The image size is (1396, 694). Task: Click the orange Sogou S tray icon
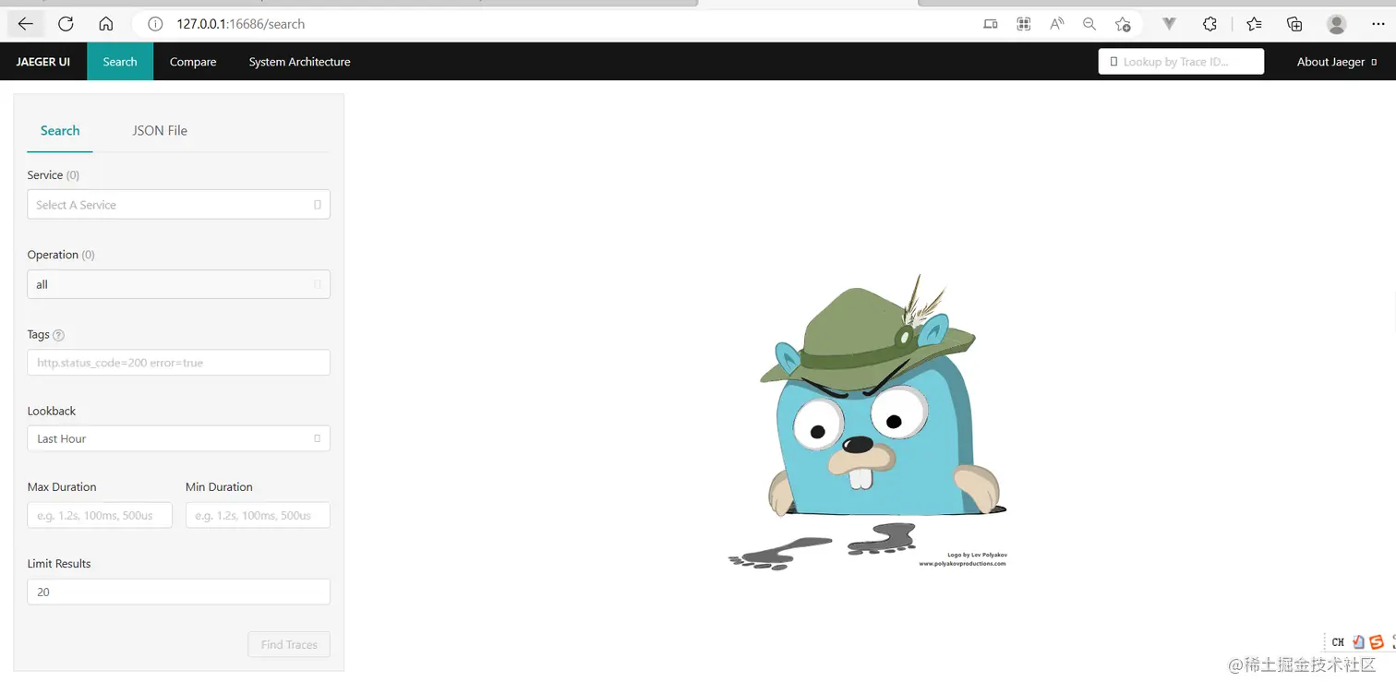[1377, 642]
